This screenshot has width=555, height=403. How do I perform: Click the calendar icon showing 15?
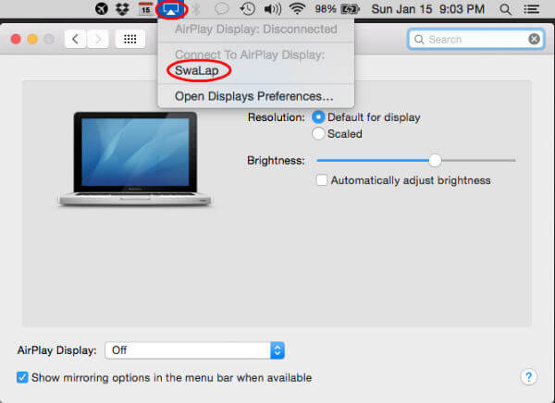[145, 9]
